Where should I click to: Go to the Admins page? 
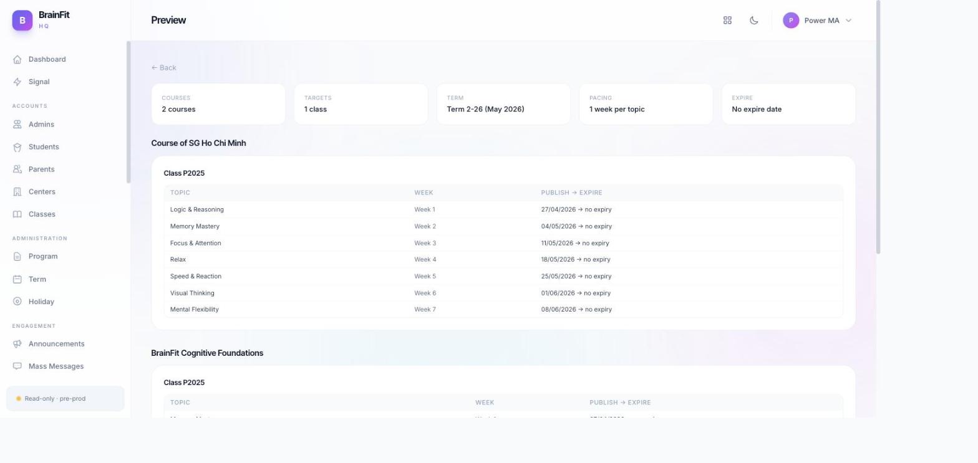pyautogui.click(x=65, y=125)
